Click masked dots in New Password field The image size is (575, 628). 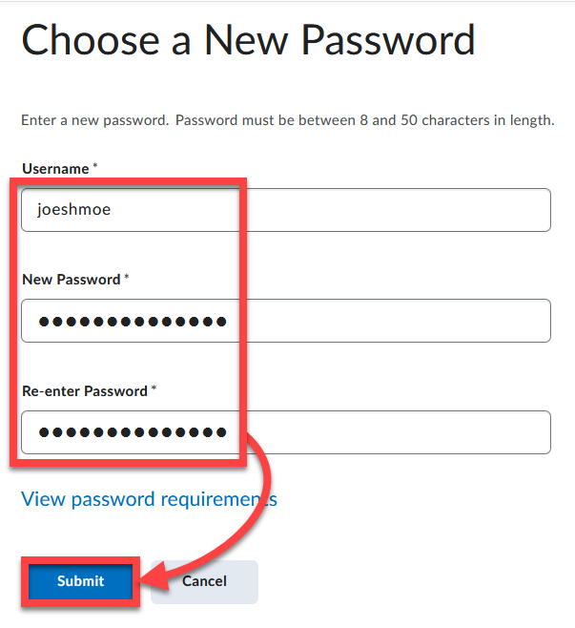pyautogui.click(x=133, y=322)
